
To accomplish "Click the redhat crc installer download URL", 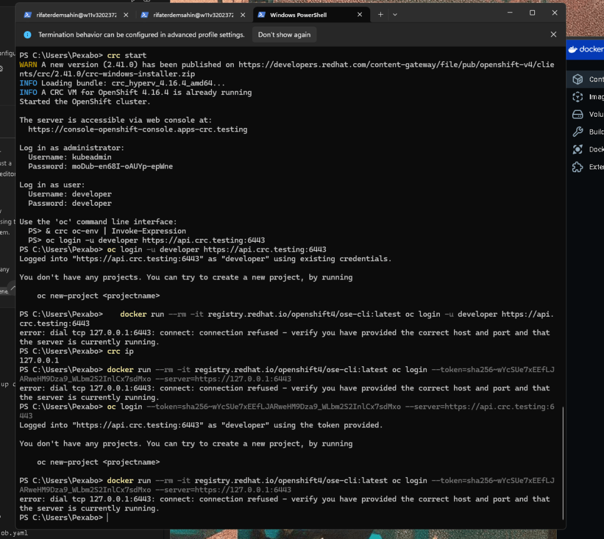I will (x=286, y=69).
